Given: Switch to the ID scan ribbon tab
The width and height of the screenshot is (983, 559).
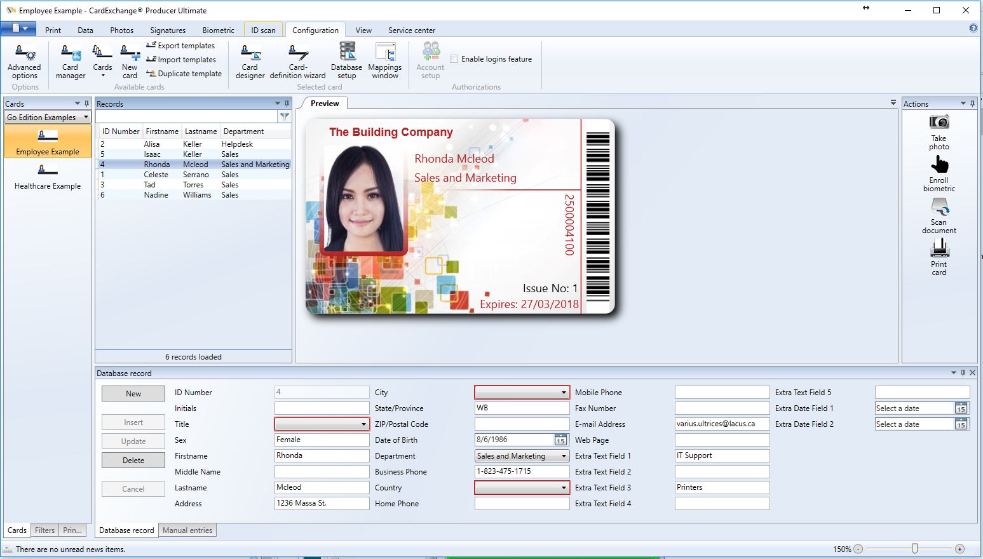Looking at the screenshot, I should click(x=263, y=30).
